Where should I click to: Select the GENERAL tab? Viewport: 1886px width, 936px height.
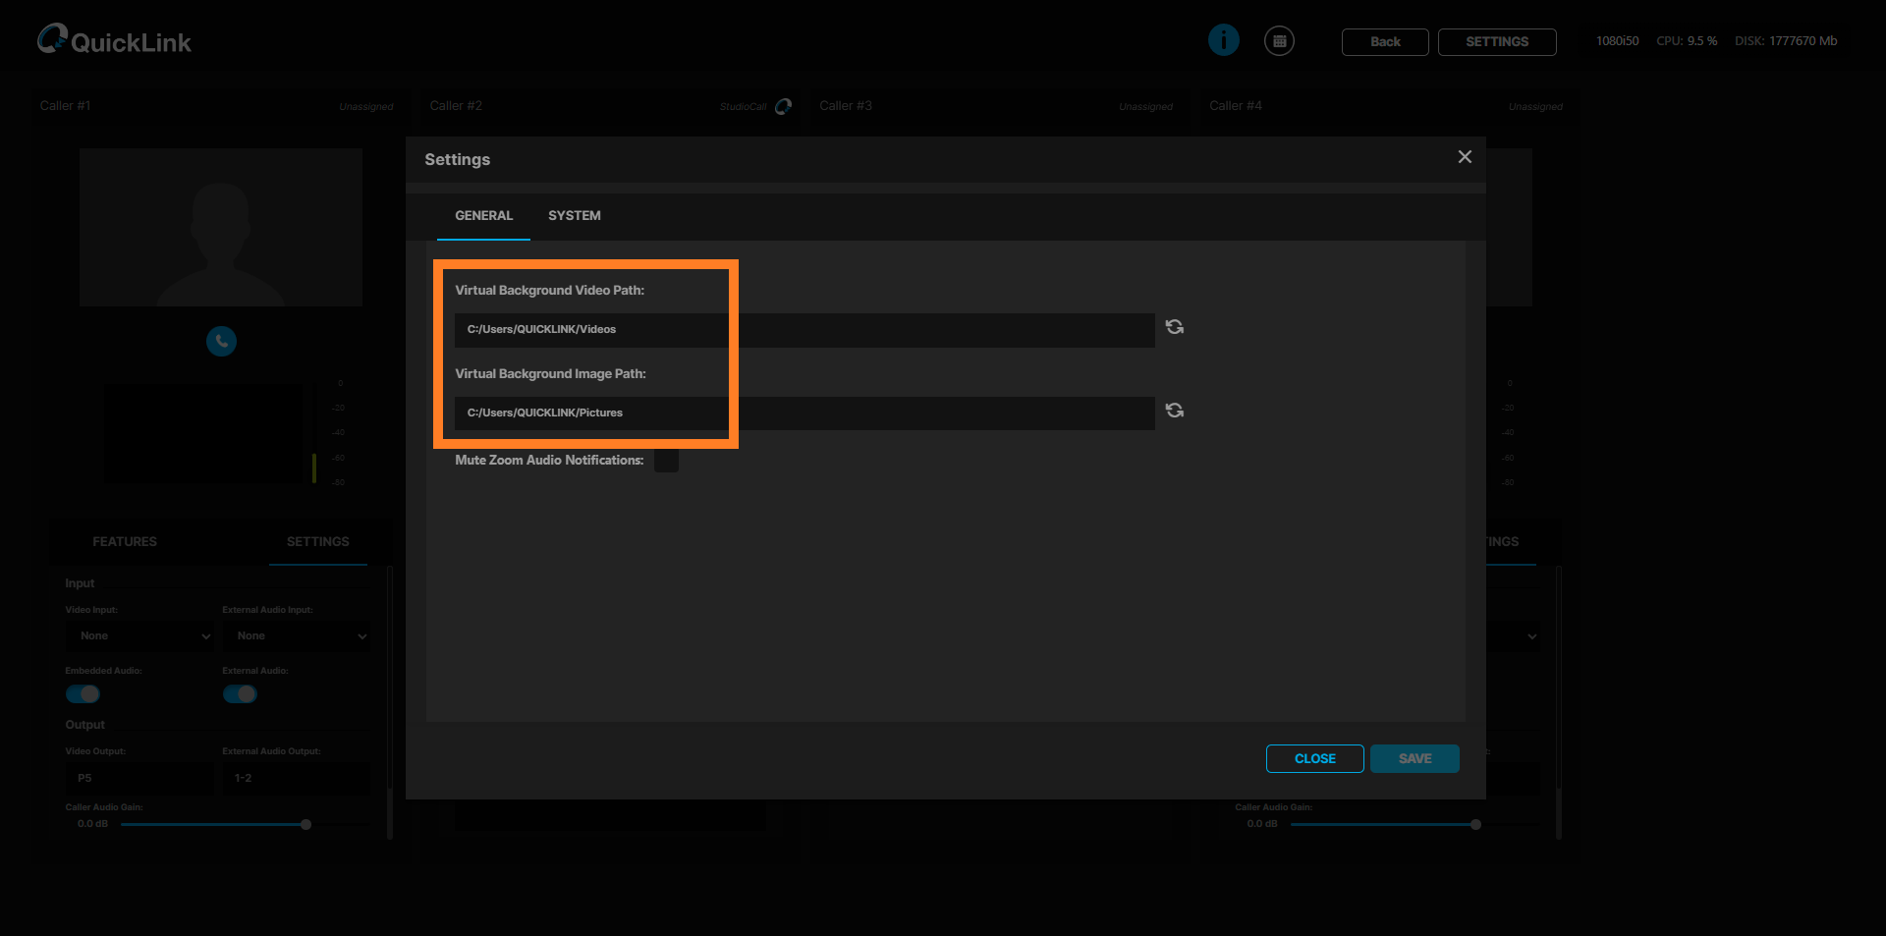pyautogui.click(x=483, y=216)
